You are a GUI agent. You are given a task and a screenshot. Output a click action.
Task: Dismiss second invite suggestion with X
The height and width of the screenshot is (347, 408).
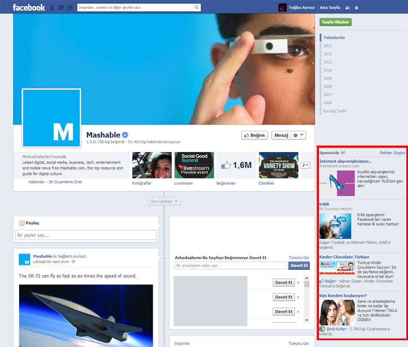point(298,297)
